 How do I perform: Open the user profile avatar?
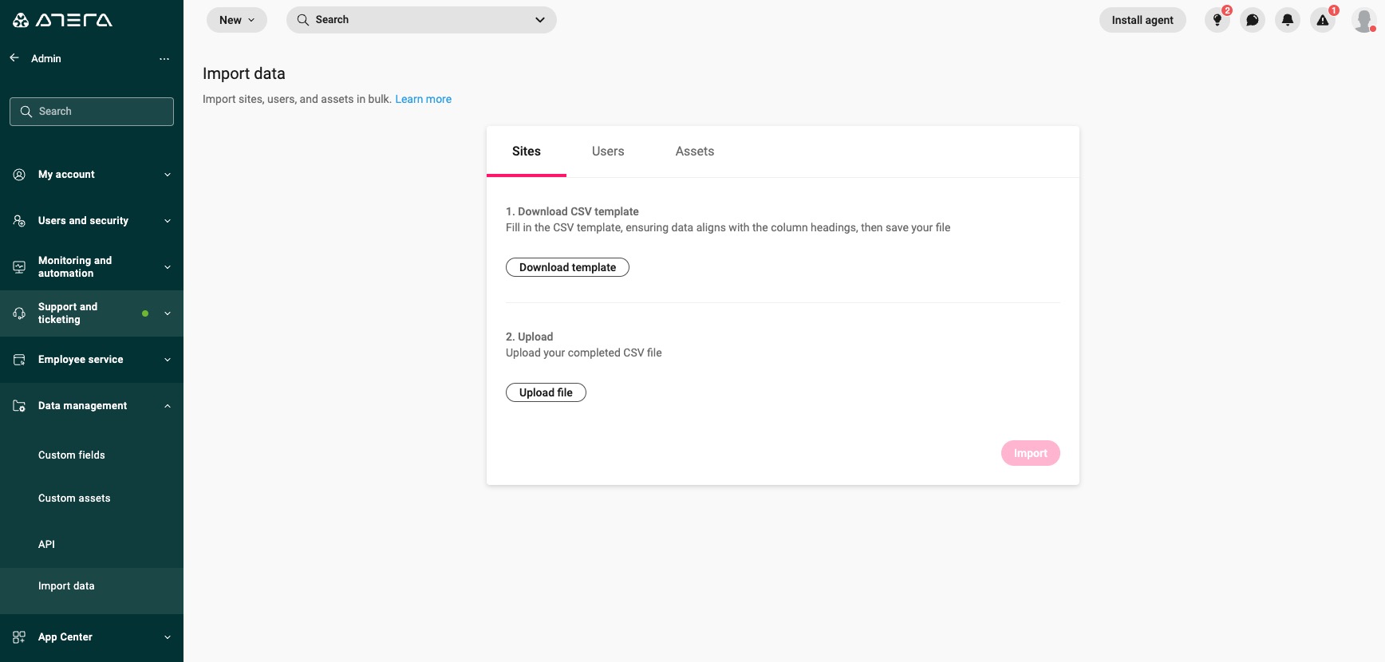coord(1363,20)
